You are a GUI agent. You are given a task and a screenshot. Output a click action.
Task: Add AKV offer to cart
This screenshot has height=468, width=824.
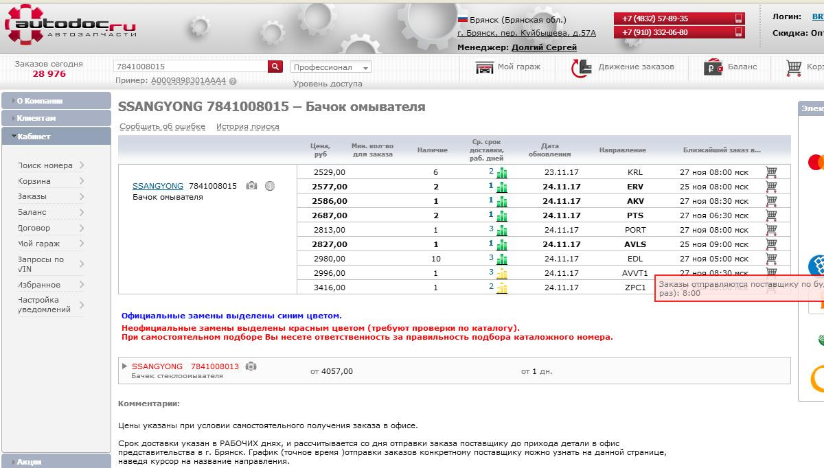click(x=771, y=200)
